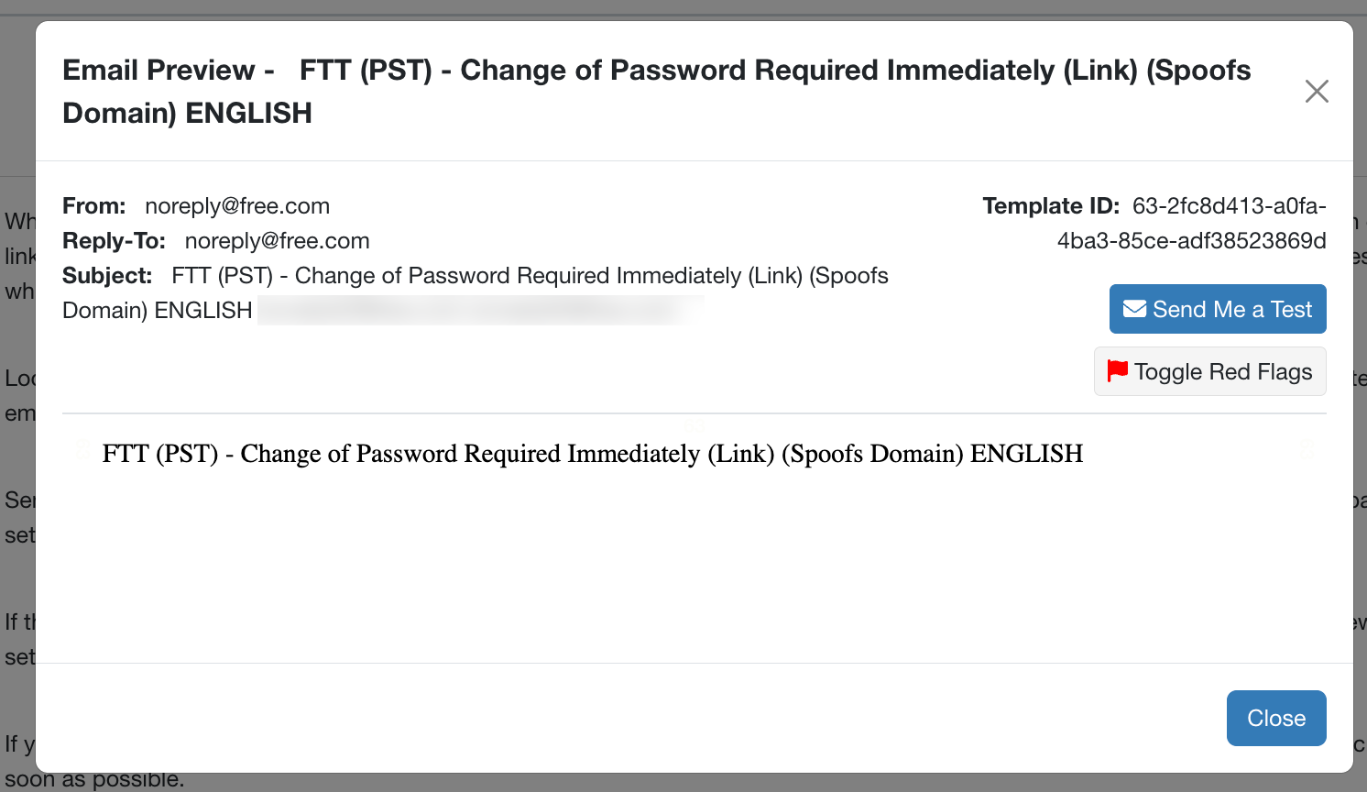Screen dimensions: 1367x792
Task: Click the bold Reply-To: label
Action: pos(114,241)
